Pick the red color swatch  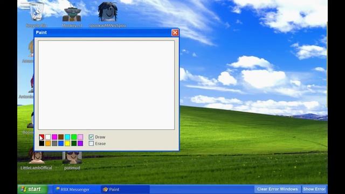pos(42,137)
